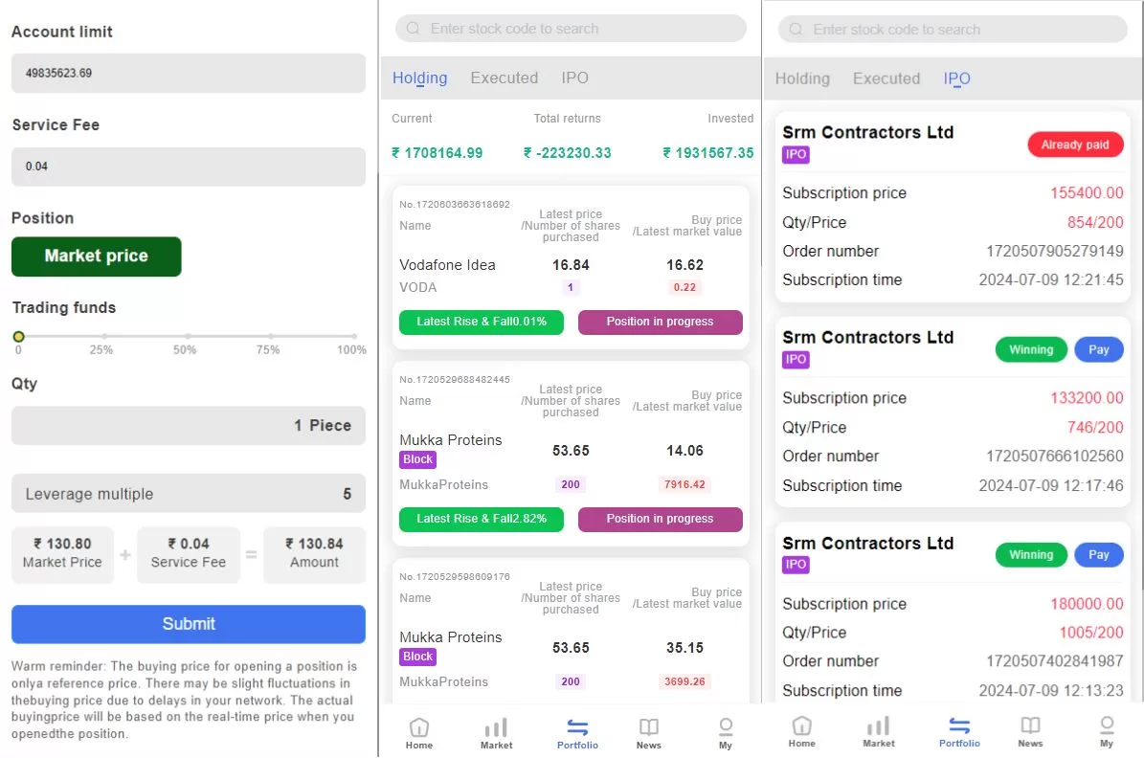Set Trading funds slider to 75%

[x=272, y=336]
